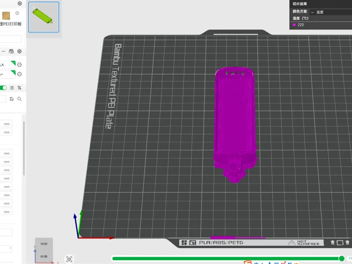The width and height of the screenshot is (352, 264).
Task: Click the info icon beside the PEI plate
Action: coord(17,13)
